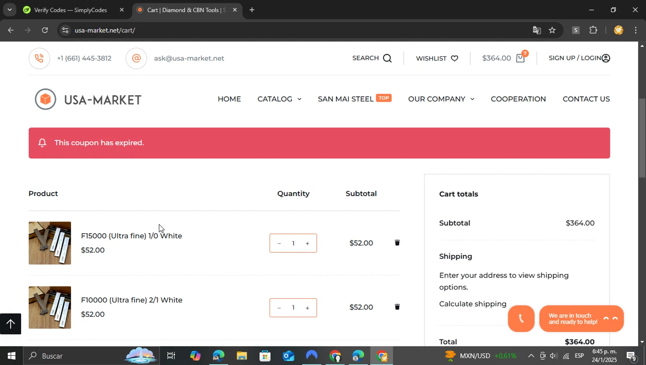Click the S extension icon in toolbar
646x365 pixels.
[x=576, y=30]
